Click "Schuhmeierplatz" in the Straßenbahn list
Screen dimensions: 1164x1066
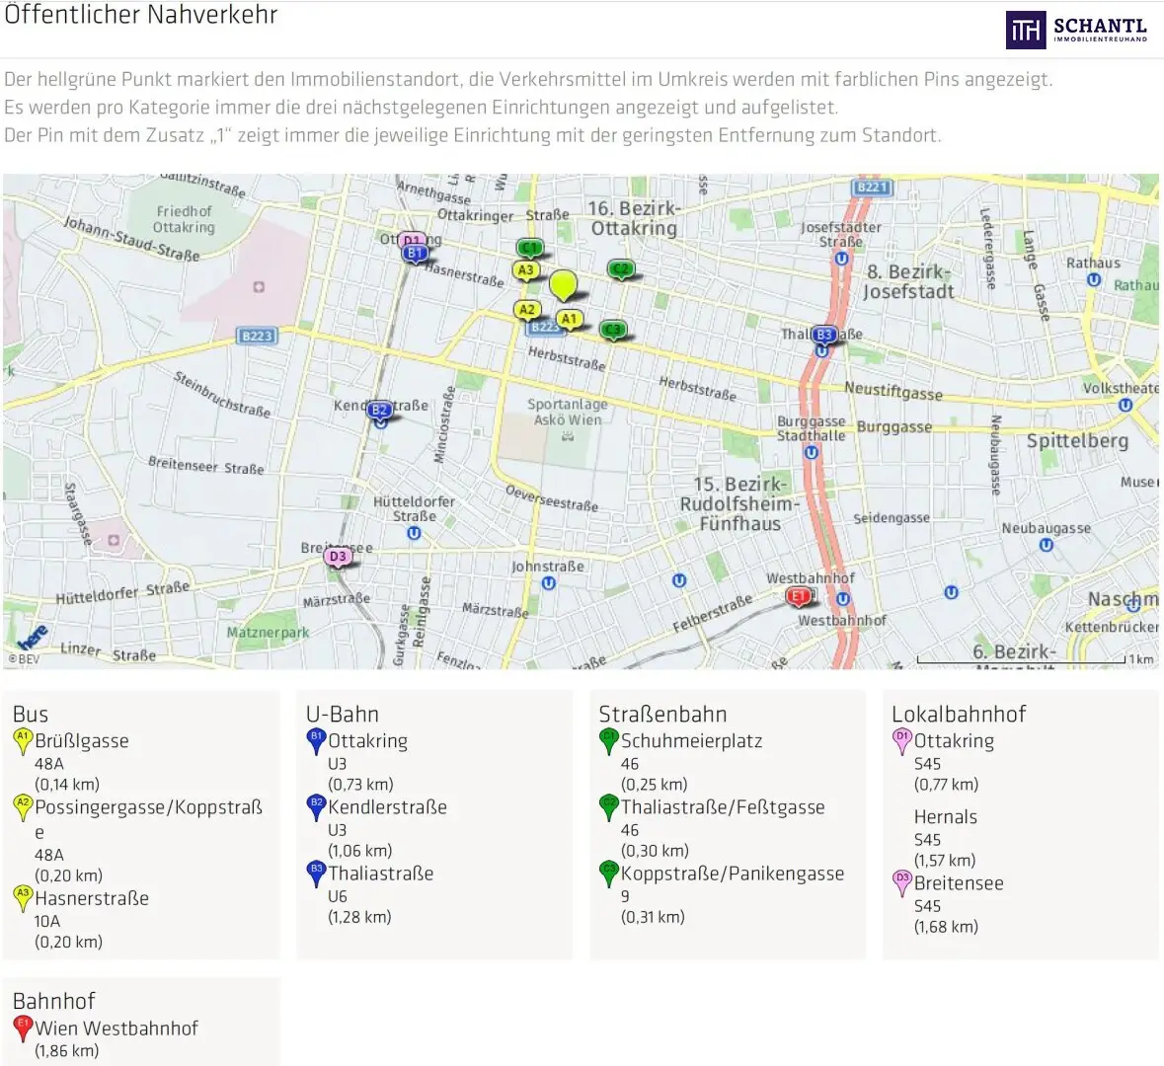tap(692, 741)
